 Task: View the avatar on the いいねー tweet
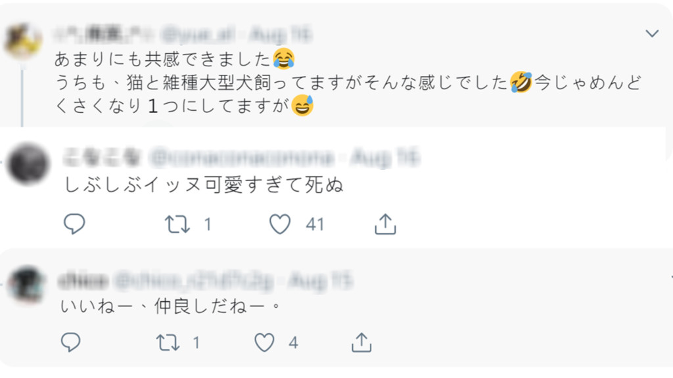tap(28, 284)
